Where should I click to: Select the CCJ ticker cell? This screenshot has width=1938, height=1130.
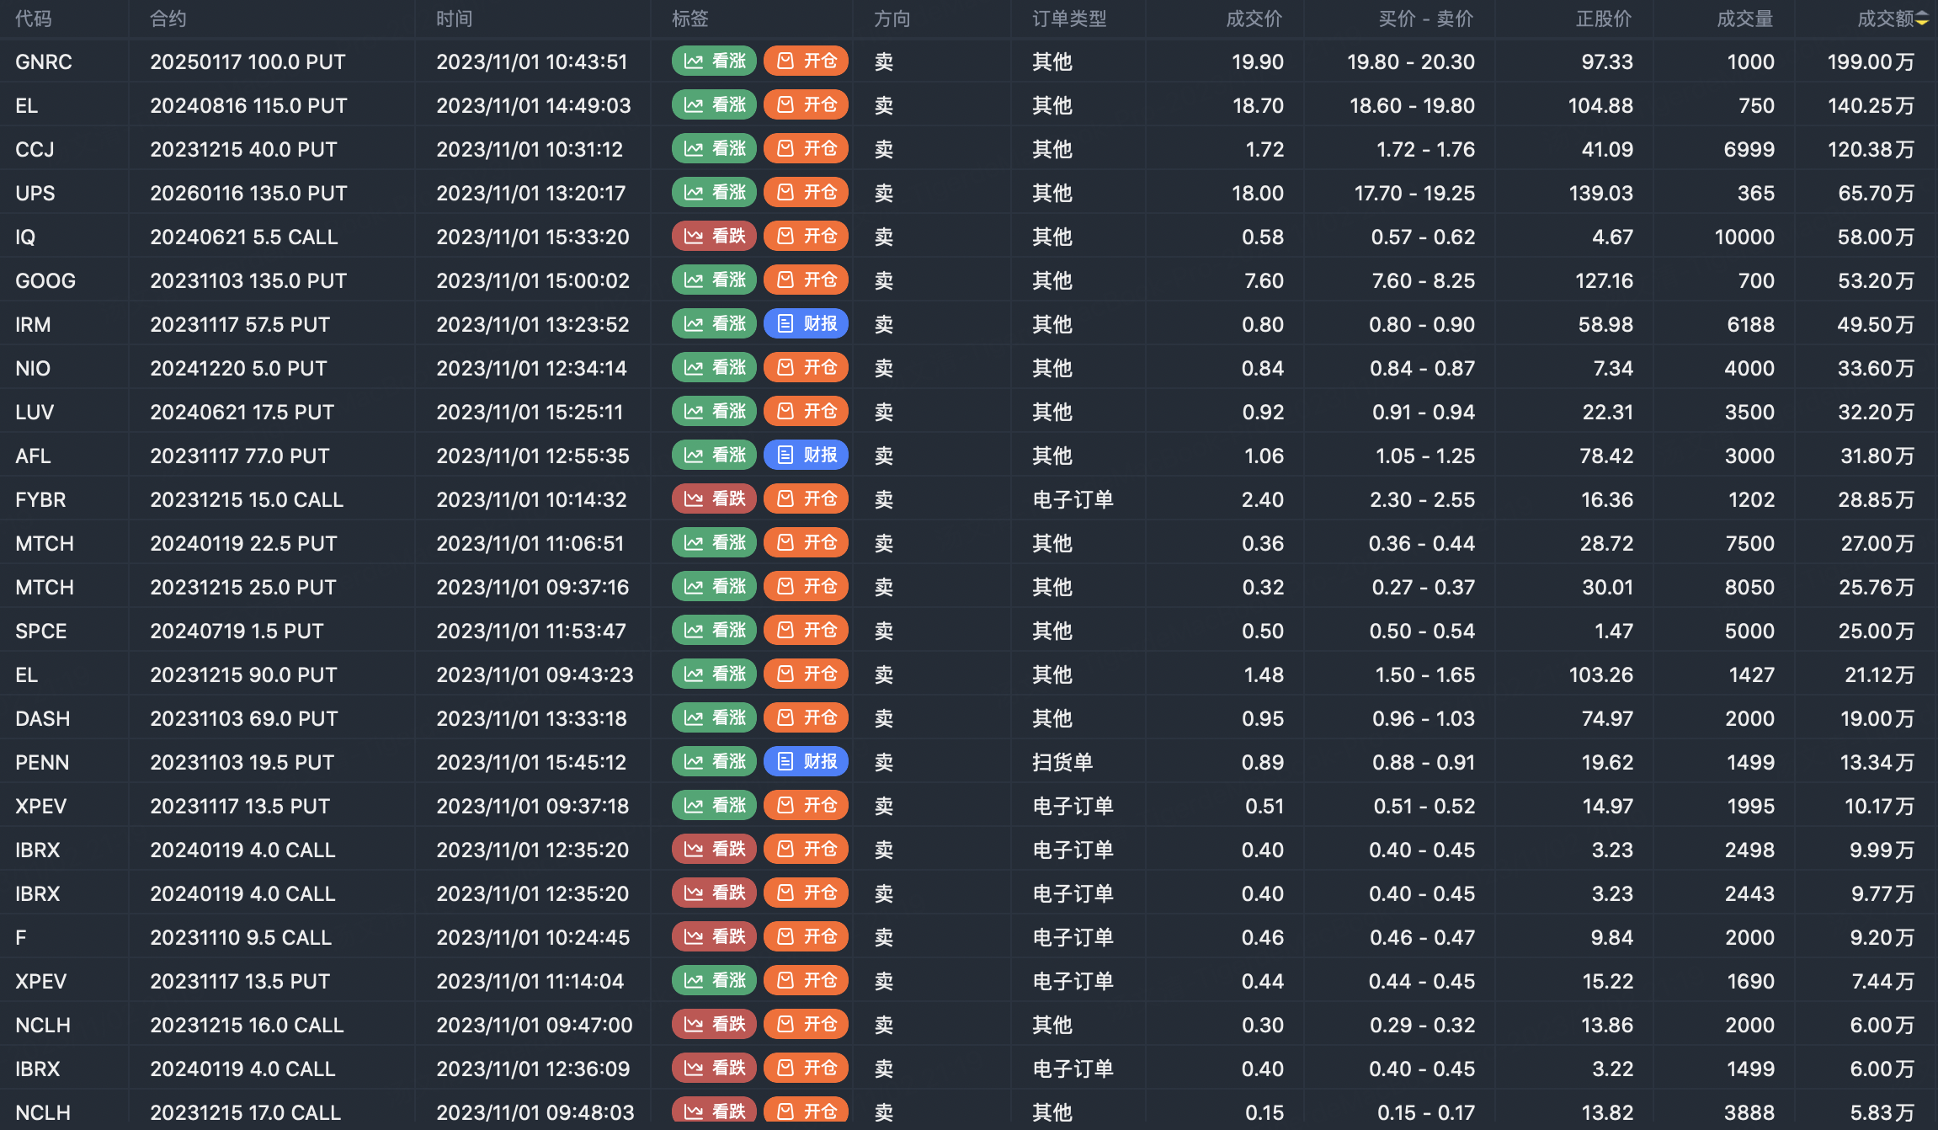[35, 149]
